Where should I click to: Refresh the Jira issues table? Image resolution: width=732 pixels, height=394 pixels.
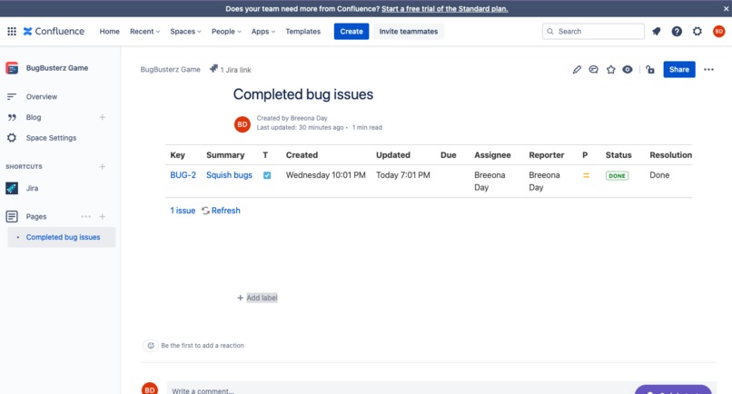click(222, 211)
